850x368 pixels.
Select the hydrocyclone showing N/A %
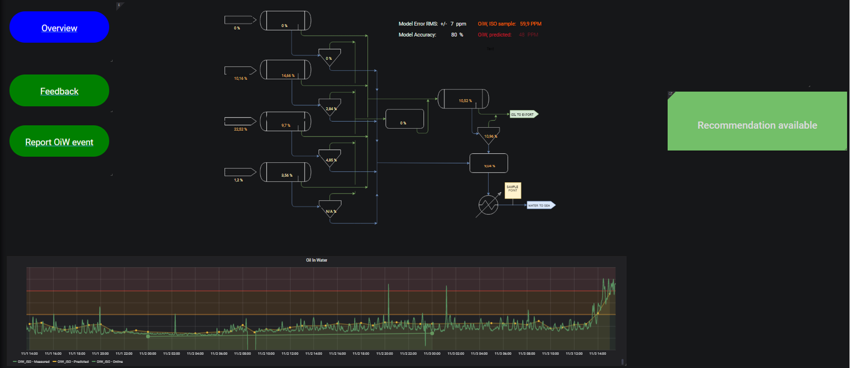pyautogui.click(x=330, y=209)
